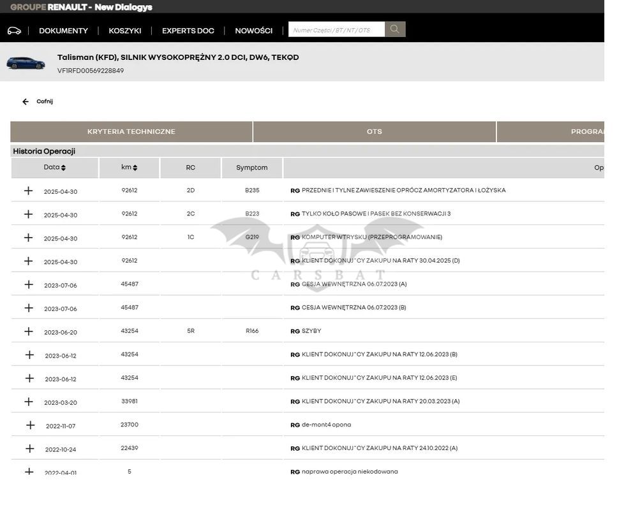Expand the naprawa operacja niekodowana row
This screenshot has width=633, height=510.
(29, 471)
